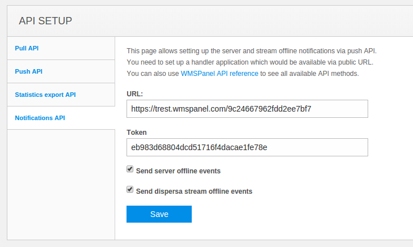Switch to the Push API tab

coord(28,71)
